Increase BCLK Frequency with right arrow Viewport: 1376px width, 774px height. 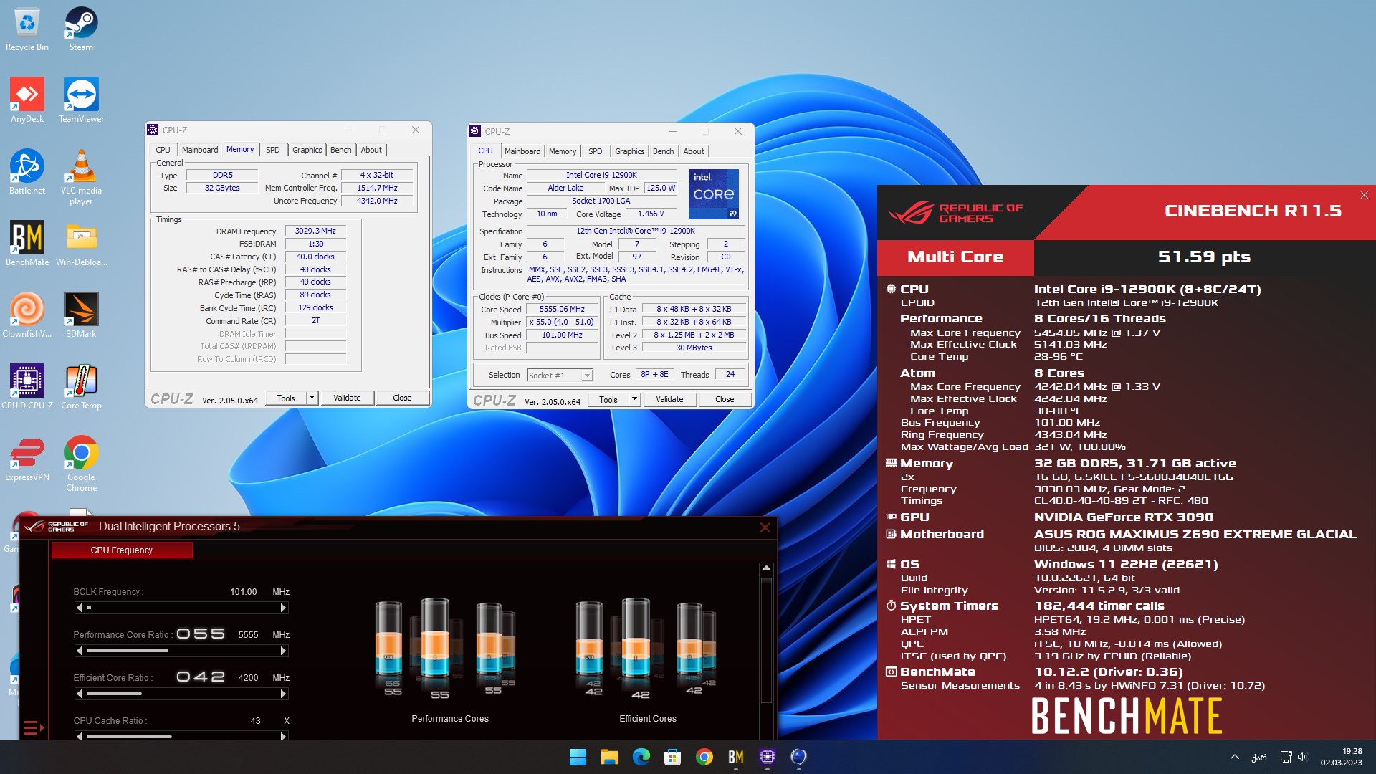pos(283,608)
